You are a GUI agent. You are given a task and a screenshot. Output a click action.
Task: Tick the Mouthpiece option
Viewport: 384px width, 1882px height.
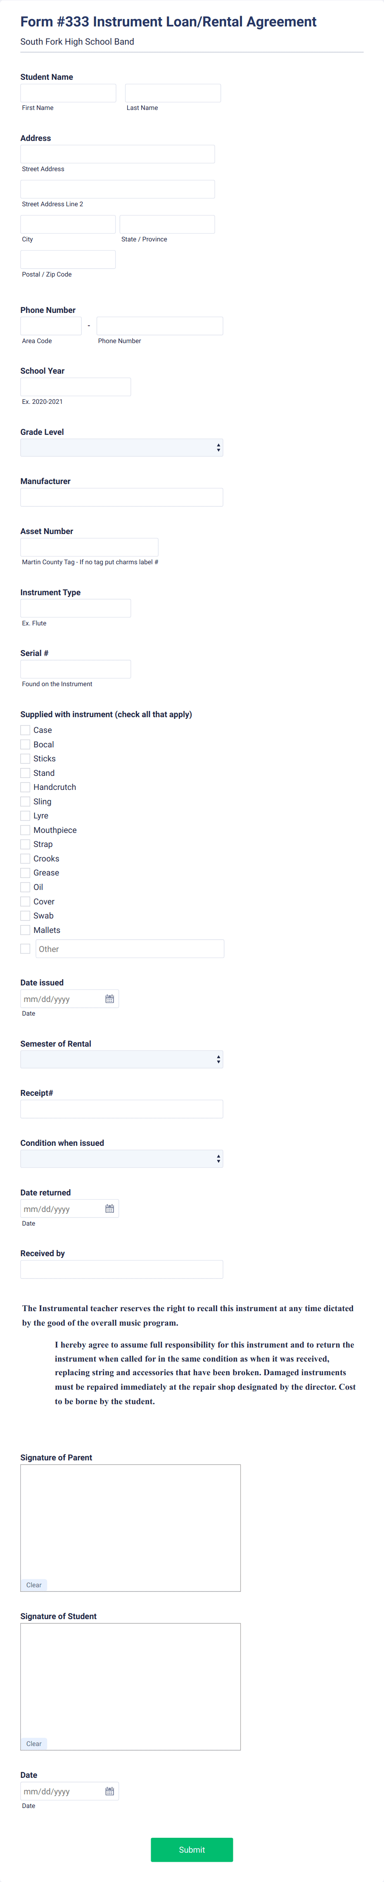click(x=26, y=830)
